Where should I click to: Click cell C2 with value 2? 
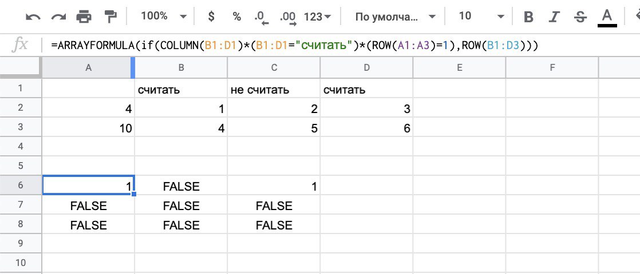274,108
